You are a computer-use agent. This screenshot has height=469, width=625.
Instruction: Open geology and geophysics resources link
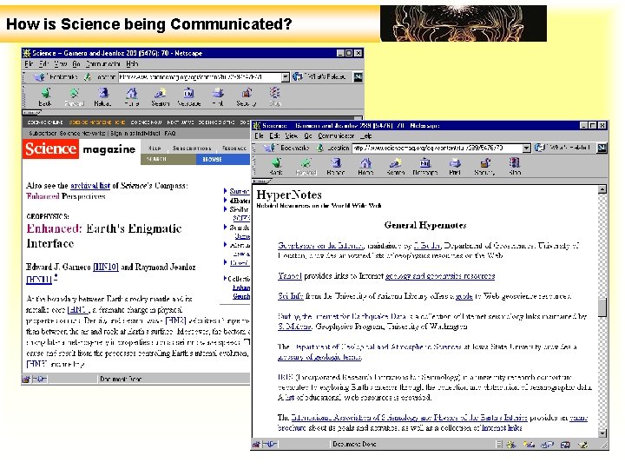pos(440,275)
